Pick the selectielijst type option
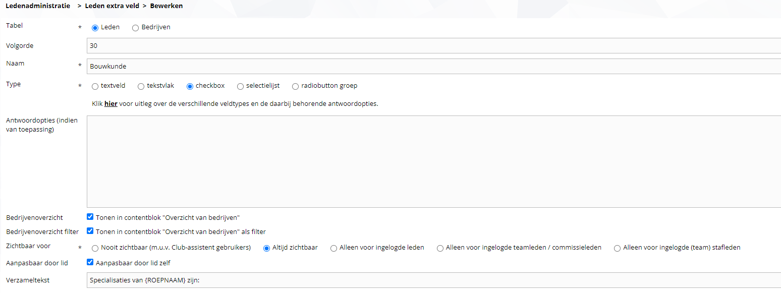 click(240, 86)
